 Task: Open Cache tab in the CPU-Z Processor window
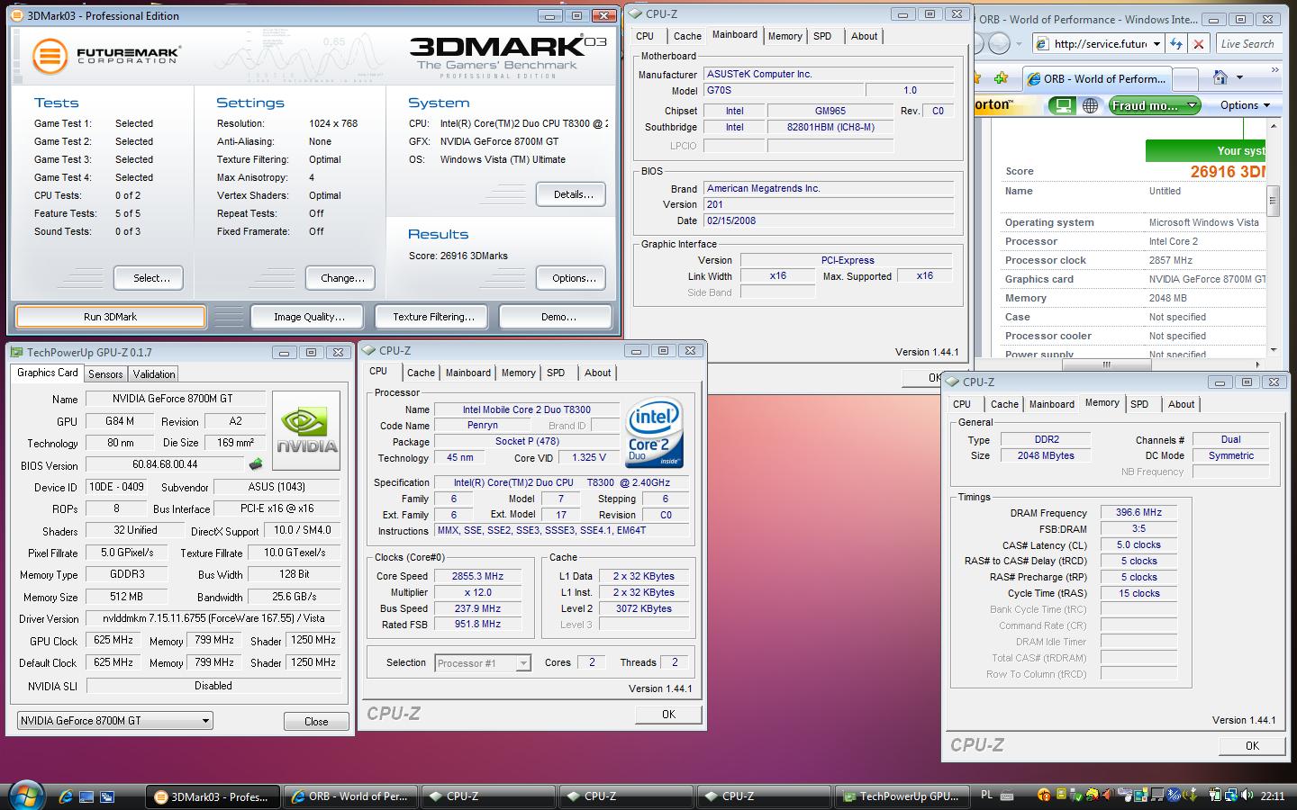pyautogui.click(x=421, y=373)
